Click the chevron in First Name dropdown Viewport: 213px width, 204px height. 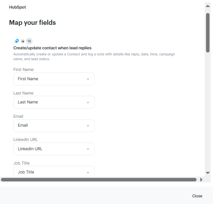88,79
